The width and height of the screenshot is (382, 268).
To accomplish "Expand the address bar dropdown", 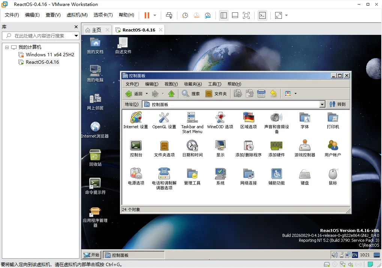I will tap(322, 104).
